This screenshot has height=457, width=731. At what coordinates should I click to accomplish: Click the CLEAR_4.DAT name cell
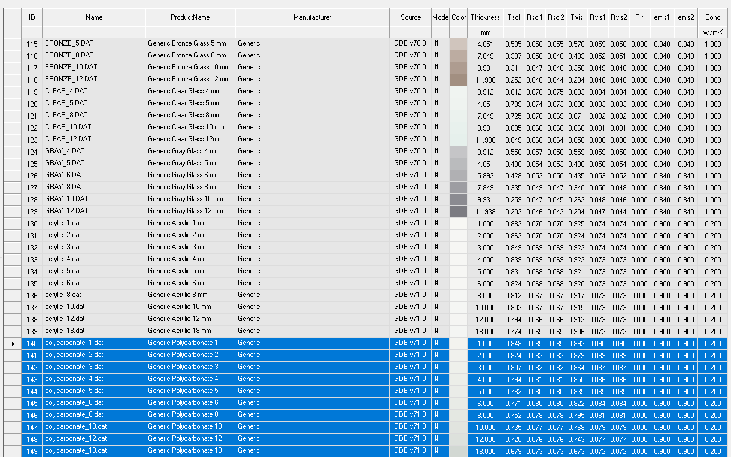point(94,92)
